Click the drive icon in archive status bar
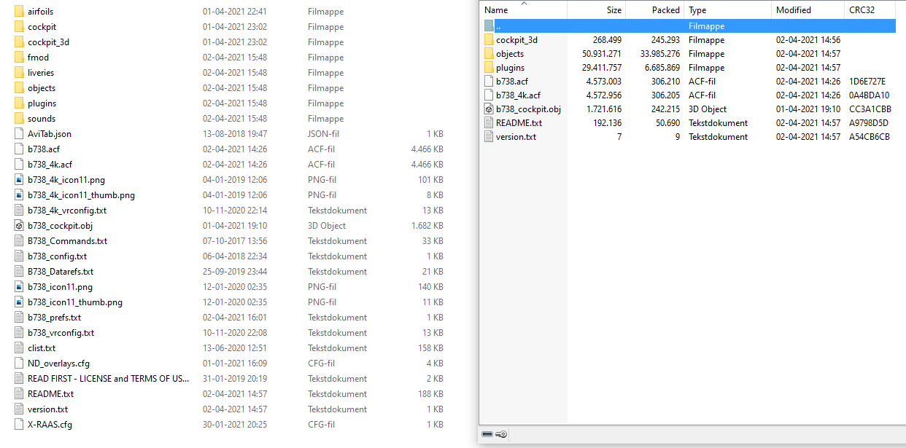This screenshot has width=906, height=448. 487,434
